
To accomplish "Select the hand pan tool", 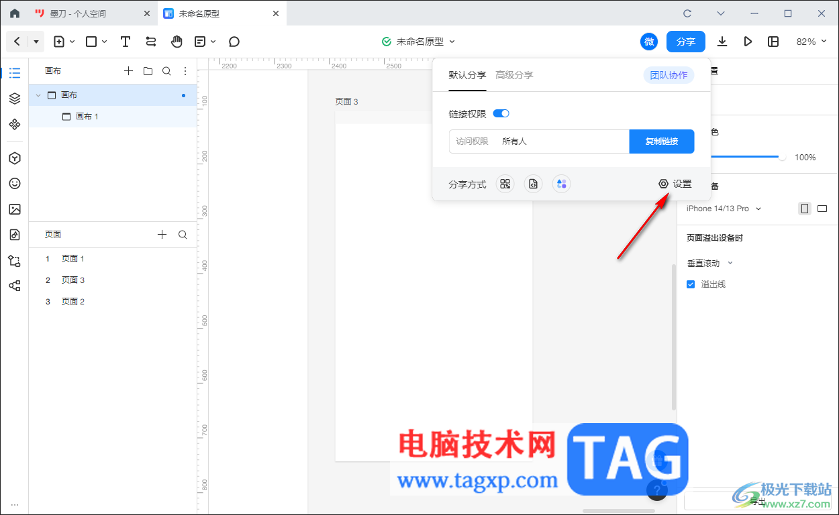I will coord(177,42).
